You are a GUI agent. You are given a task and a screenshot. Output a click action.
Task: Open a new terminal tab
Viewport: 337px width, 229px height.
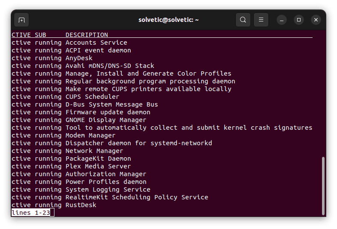coord(21,20)
